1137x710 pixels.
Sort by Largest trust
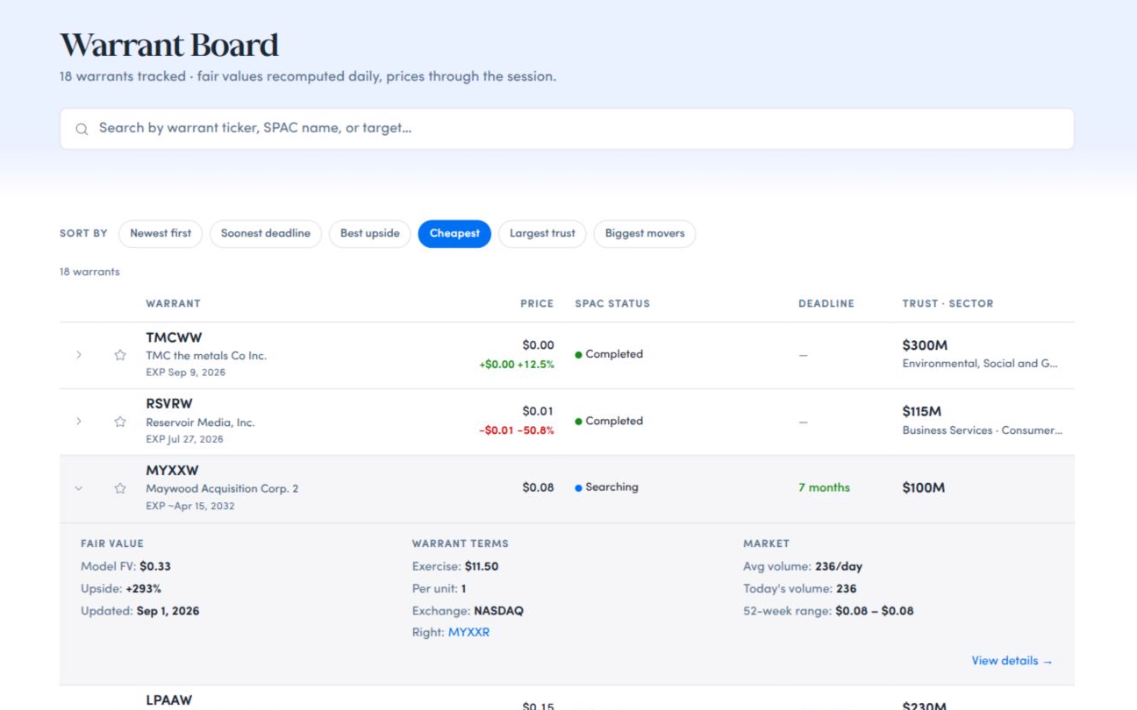pos(542,233)
